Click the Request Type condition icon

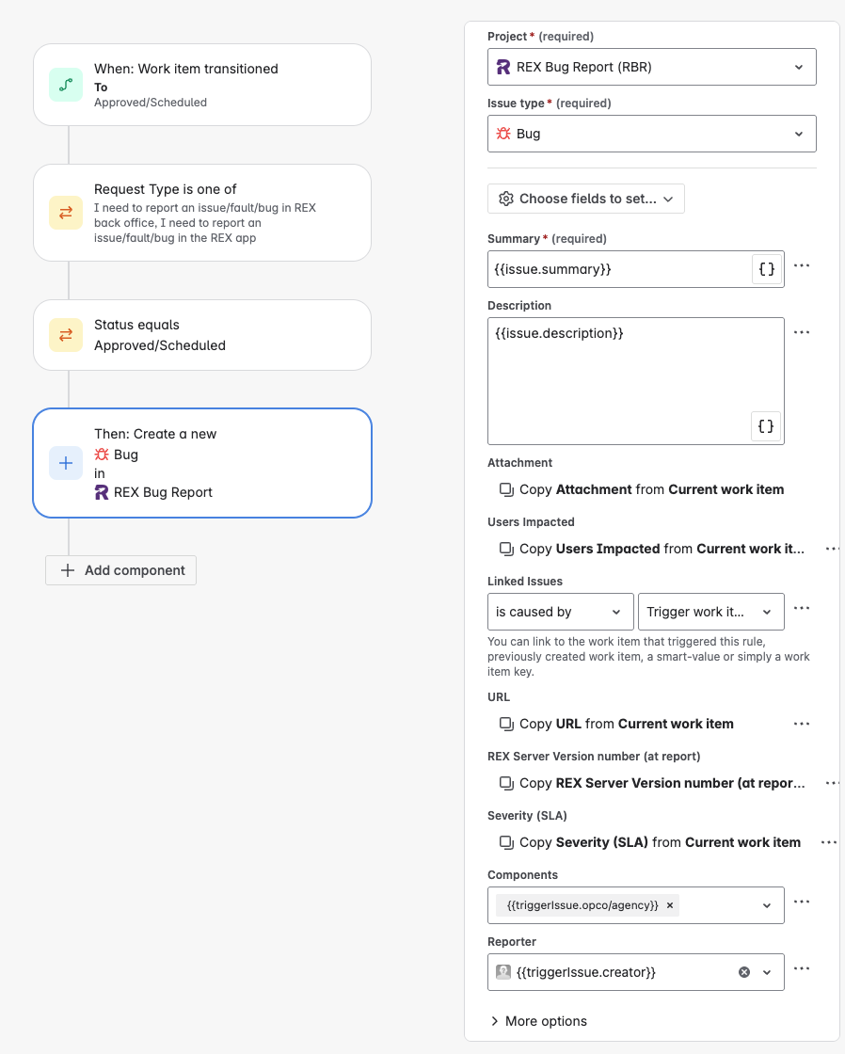66,213
